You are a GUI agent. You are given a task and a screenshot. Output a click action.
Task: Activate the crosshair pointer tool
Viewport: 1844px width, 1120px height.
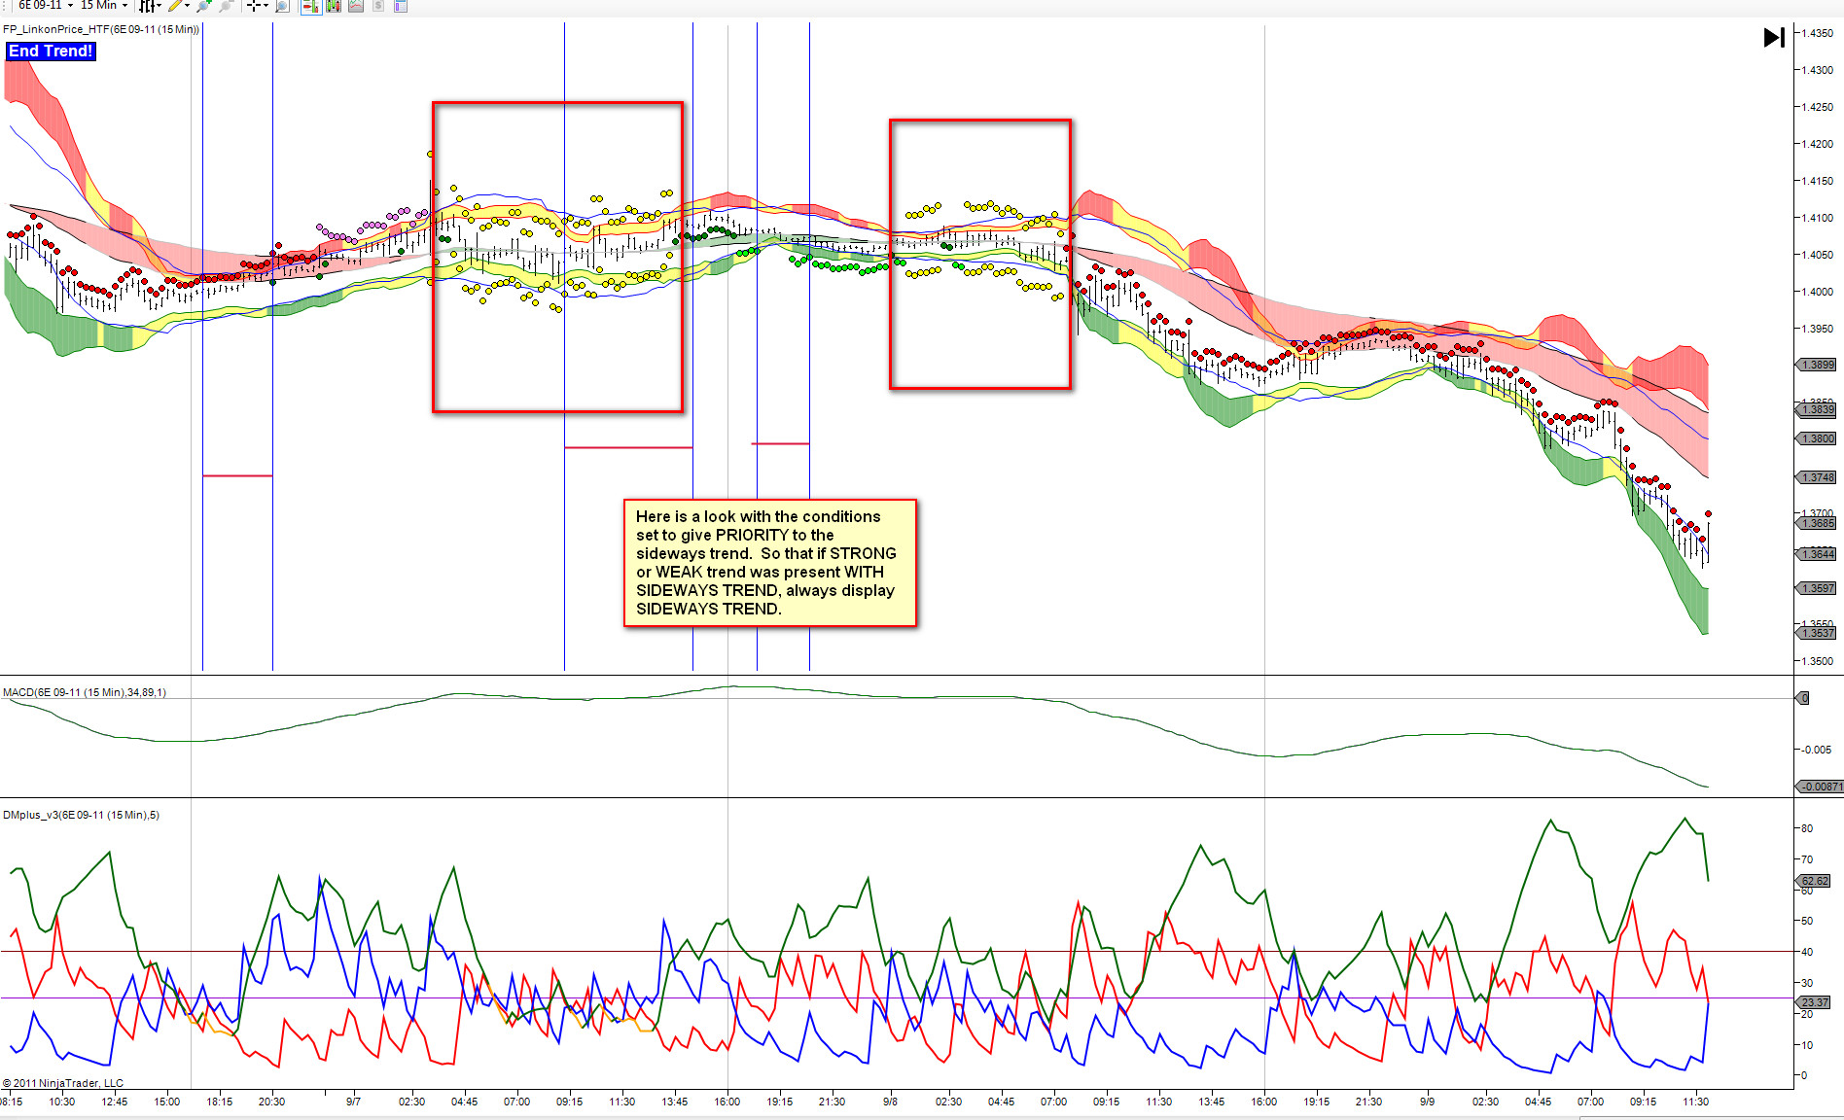pos(253,6)
